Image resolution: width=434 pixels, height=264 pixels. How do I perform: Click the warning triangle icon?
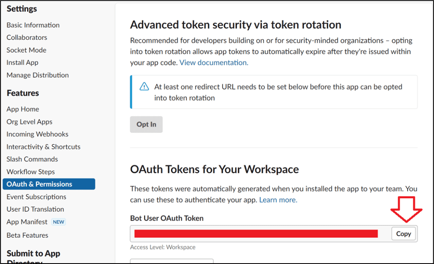144,86
